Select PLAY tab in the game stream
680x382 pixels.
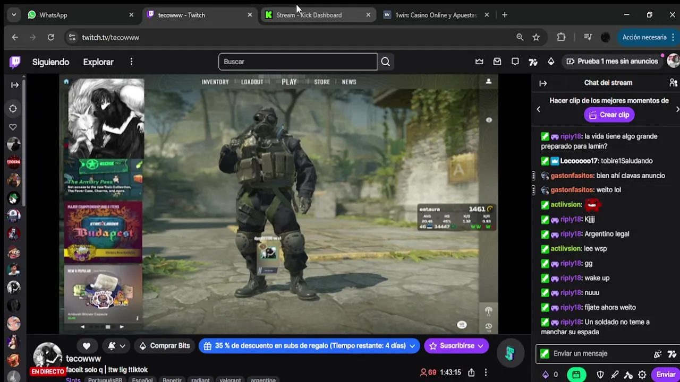pyautogui.click(x=289, y=82)
